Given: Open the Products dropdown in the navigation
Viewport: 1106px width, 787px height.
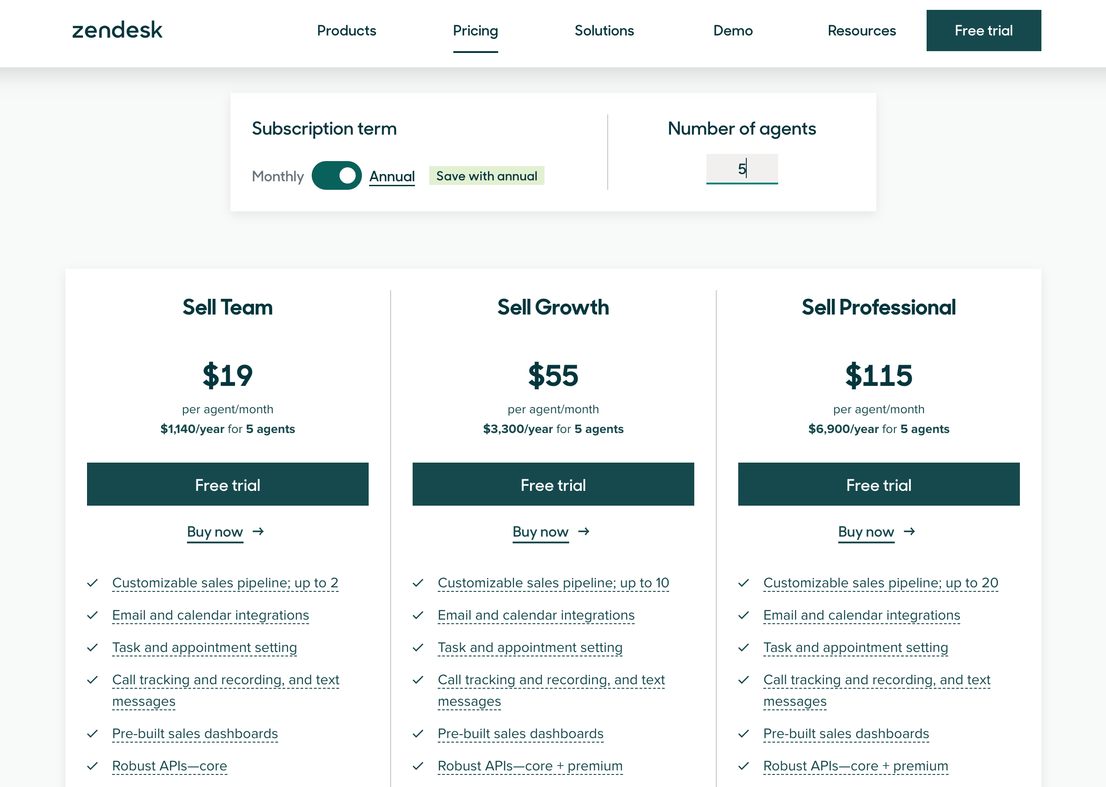Looking at the screenshot, I should 347,30.
